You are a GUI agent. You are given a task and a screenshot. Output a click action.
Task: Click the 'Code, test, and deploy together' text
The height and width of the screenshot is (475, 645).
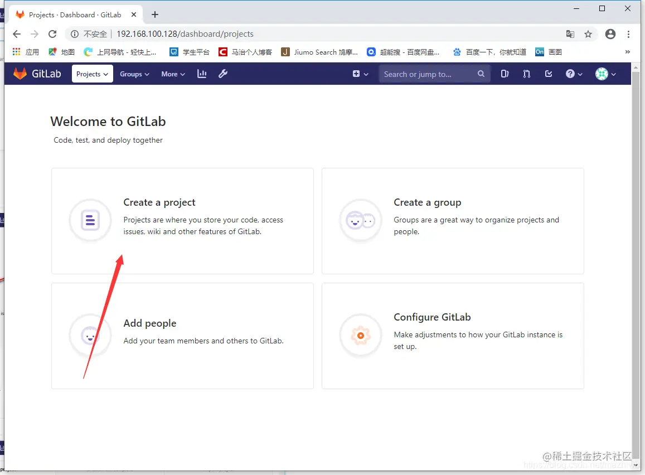pyautogui.click(x=108, y=140)
